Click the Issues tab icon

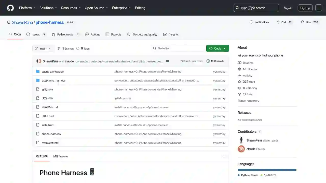[28, 34]
